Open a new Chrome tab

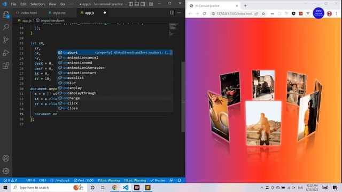245,6
